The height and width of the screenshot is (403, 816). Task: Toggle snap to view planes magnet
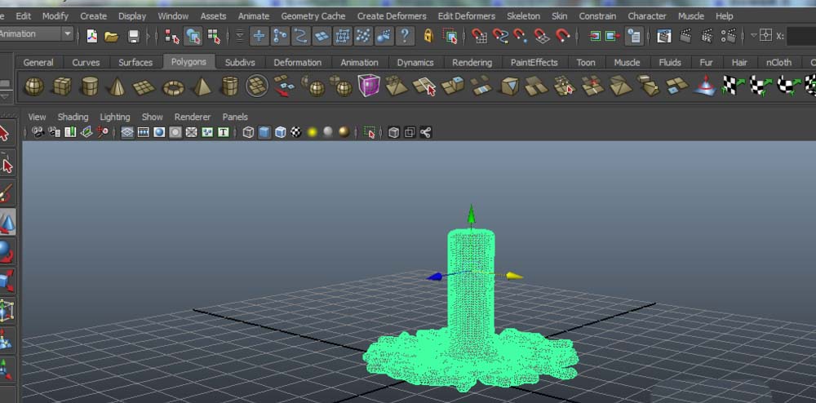click(x=542, y=36)
